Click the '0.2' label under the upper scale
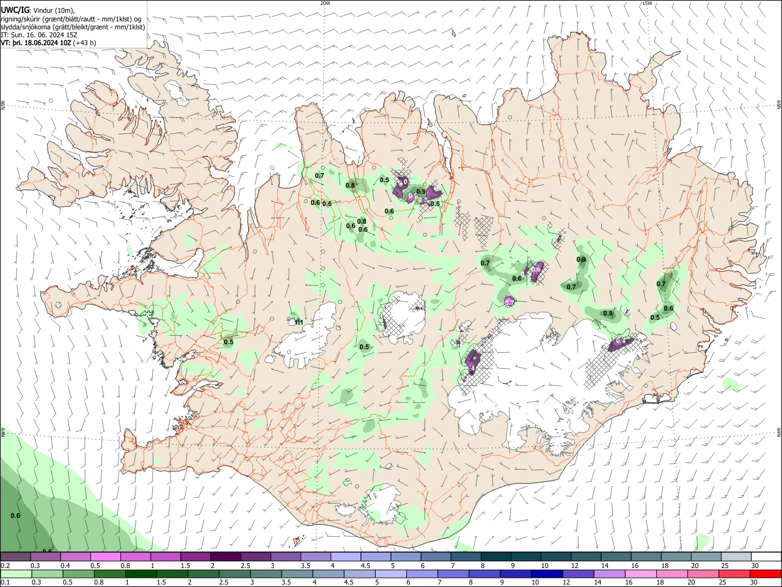The image size is (782, 587). tap(5, 566)
